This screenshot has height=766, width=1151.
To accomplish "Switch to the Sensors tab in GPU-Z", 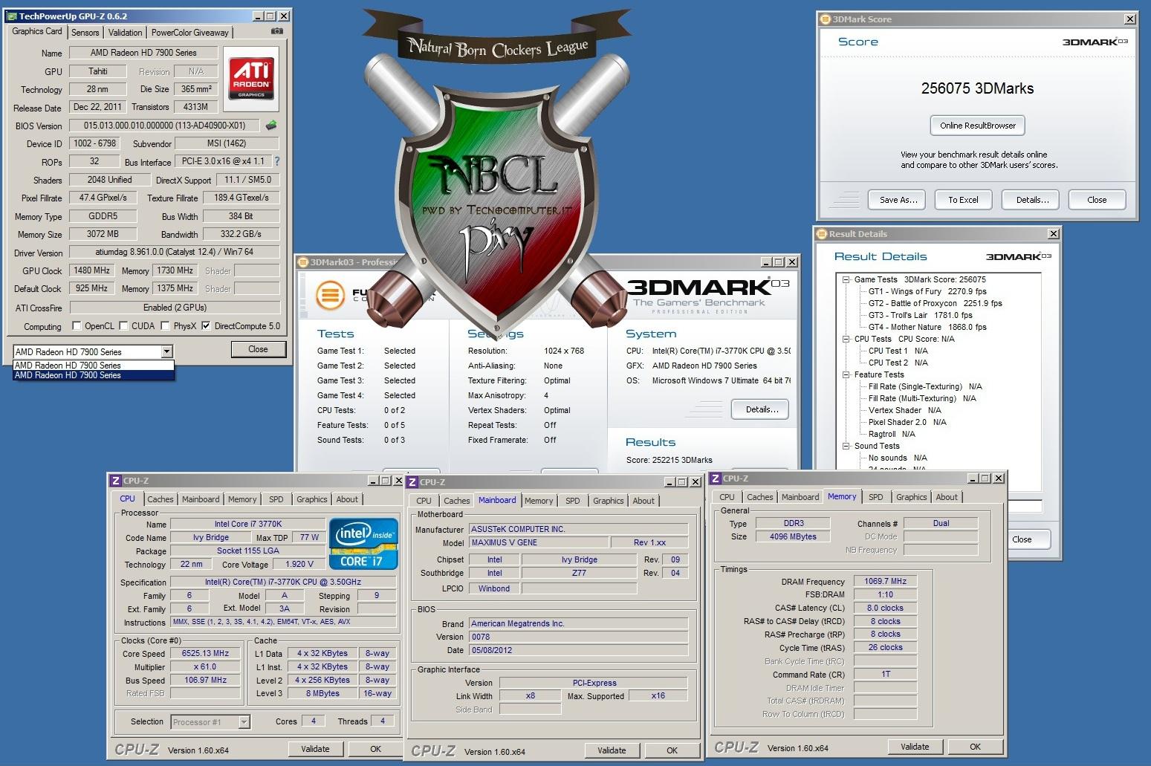I will (x=85, y=32).
